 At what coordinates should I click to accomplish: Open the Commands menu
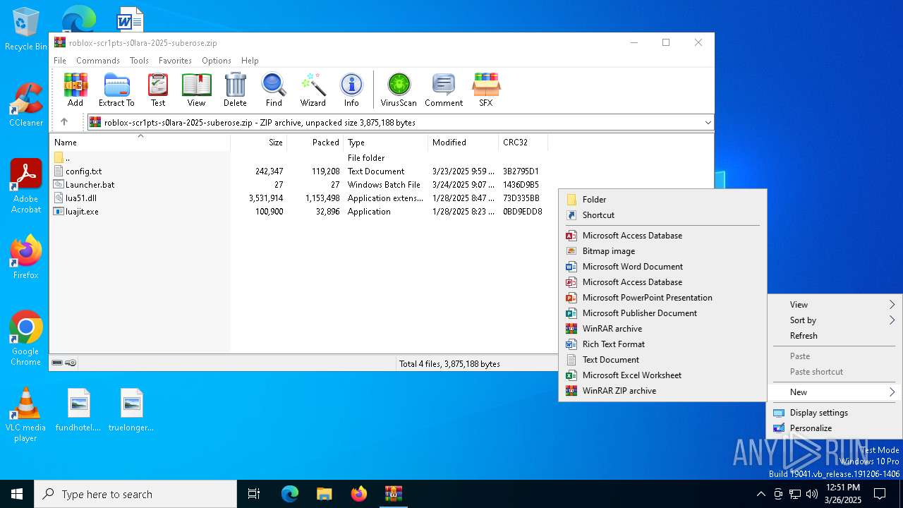pyautogui.click(x=98, y=61)
